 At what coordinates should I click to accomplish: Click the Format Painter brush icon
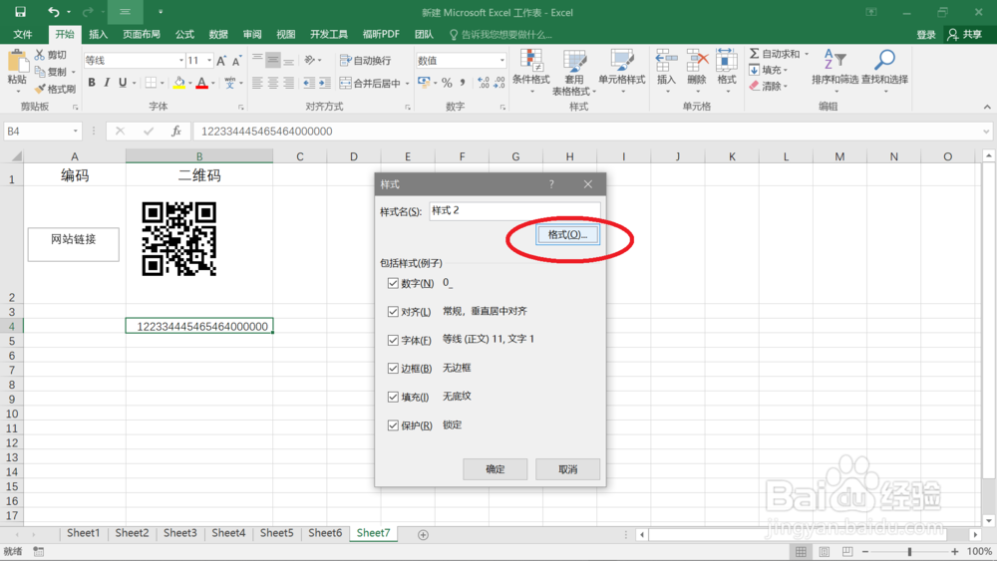[40, 89]
